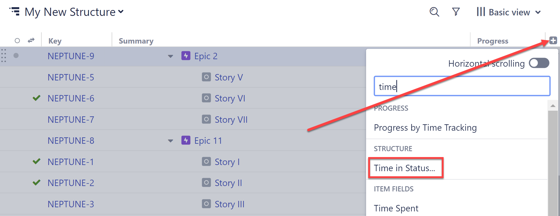560x216 pixels.
Task: Open the structure search icon
Action: [434, 12]
